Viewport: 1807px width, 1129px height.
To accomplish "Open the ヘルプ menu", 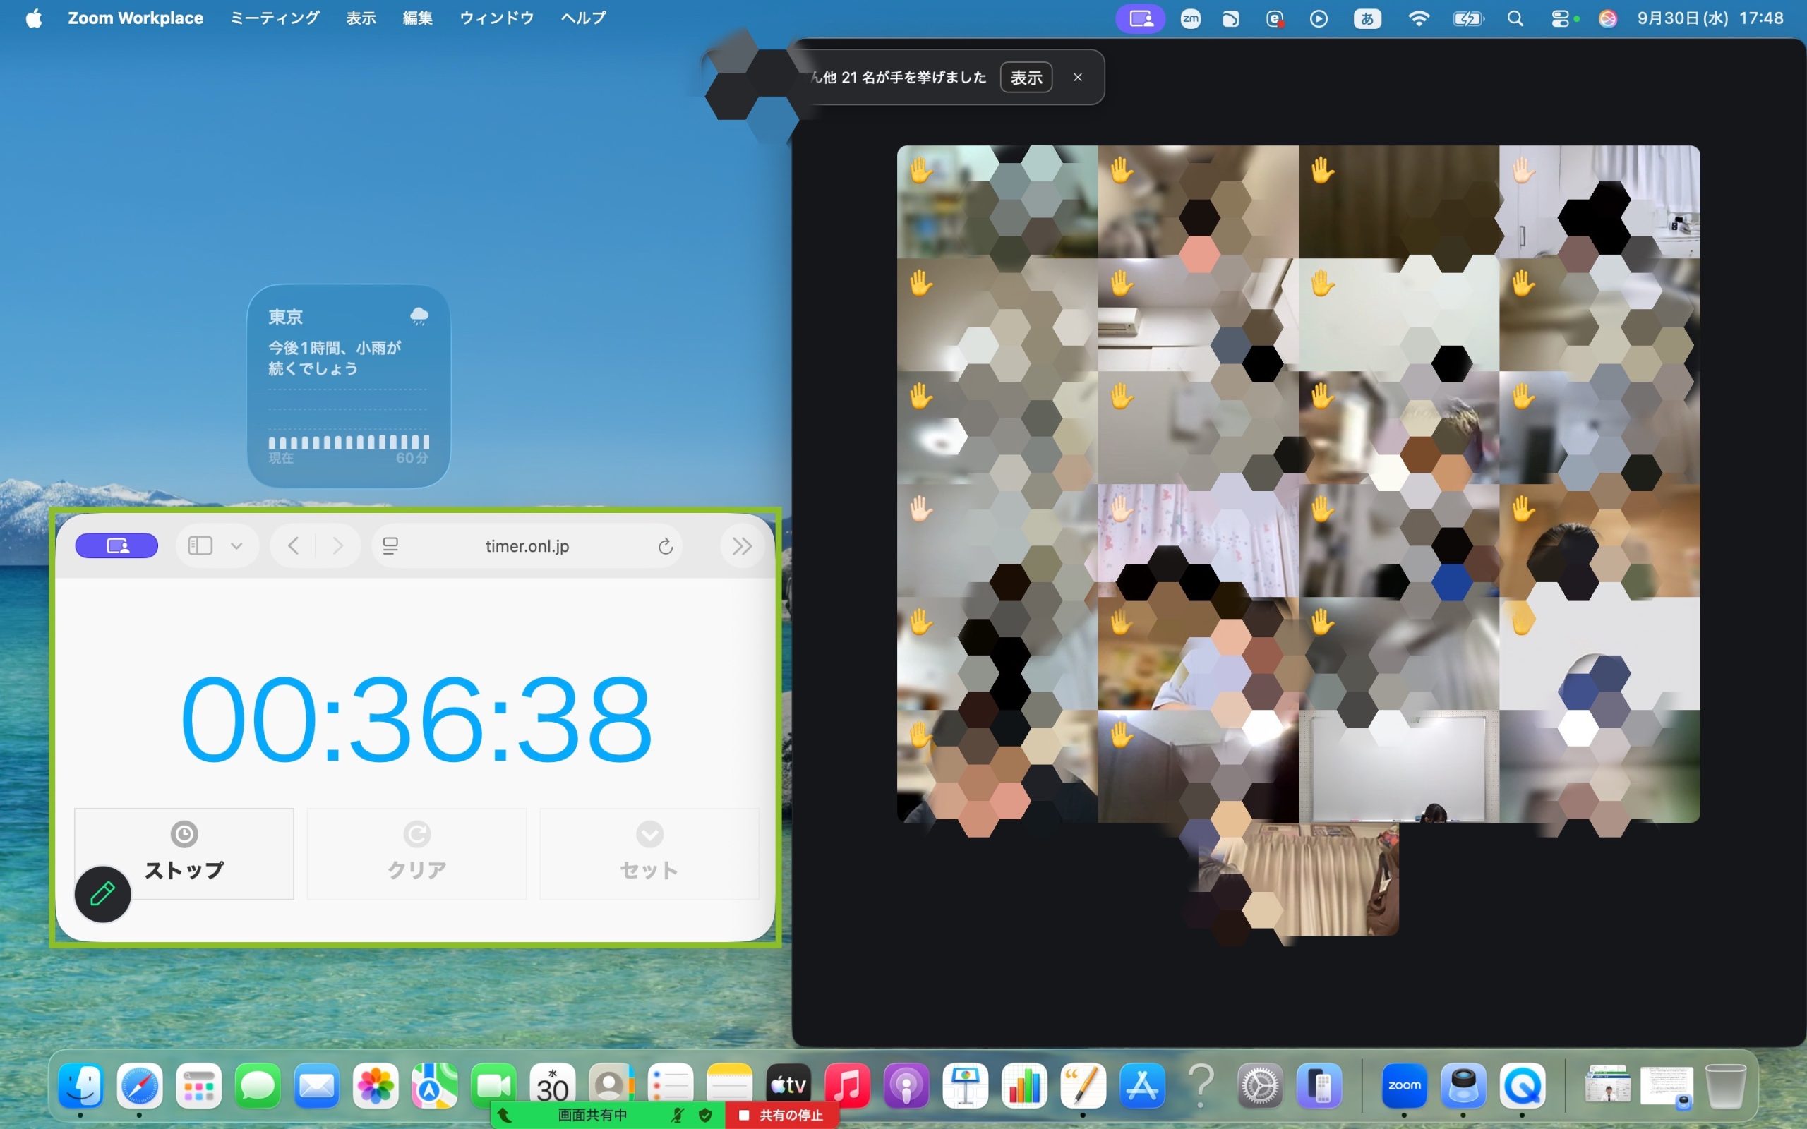I will [583, 18].
